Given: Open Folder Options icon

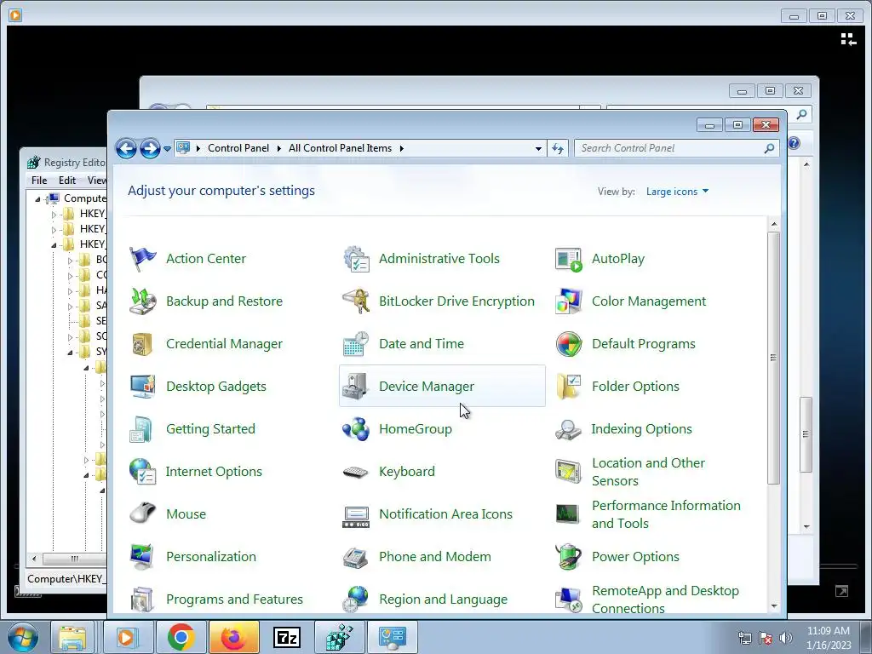Looking at the screenshot, I should point(568,386).
